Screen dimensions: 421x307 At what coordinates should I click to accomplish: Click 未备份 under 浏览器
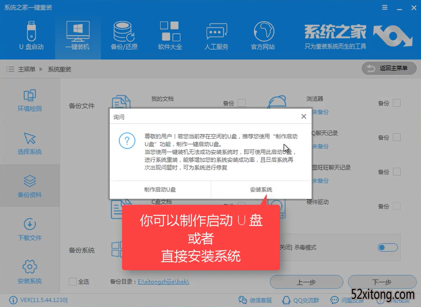(x=320, y=112)
